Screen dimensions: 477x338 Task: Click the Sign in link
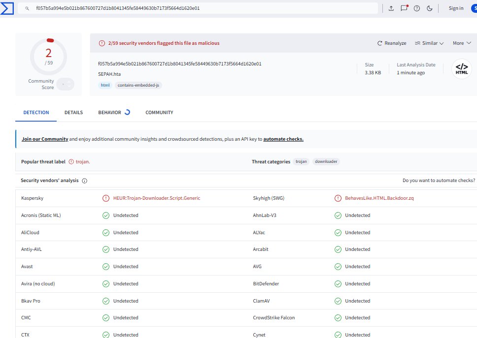pyautogui.click(x=456, y=8)
